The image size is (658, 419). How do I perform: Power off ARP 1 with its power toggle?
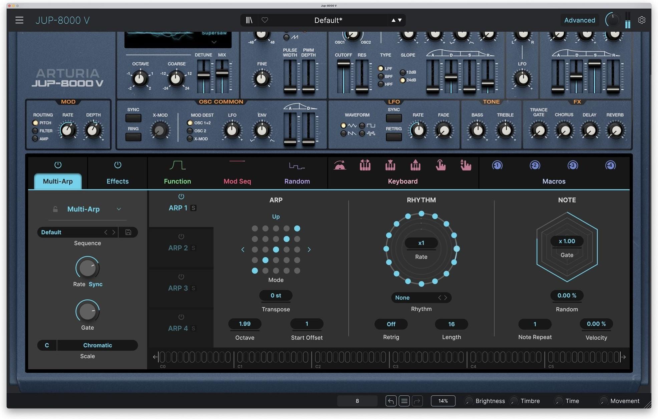[x=181, y=196]
